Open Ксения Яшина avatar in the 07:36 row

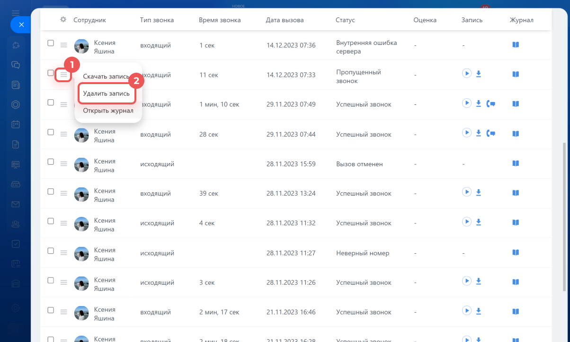coord(81,47)
